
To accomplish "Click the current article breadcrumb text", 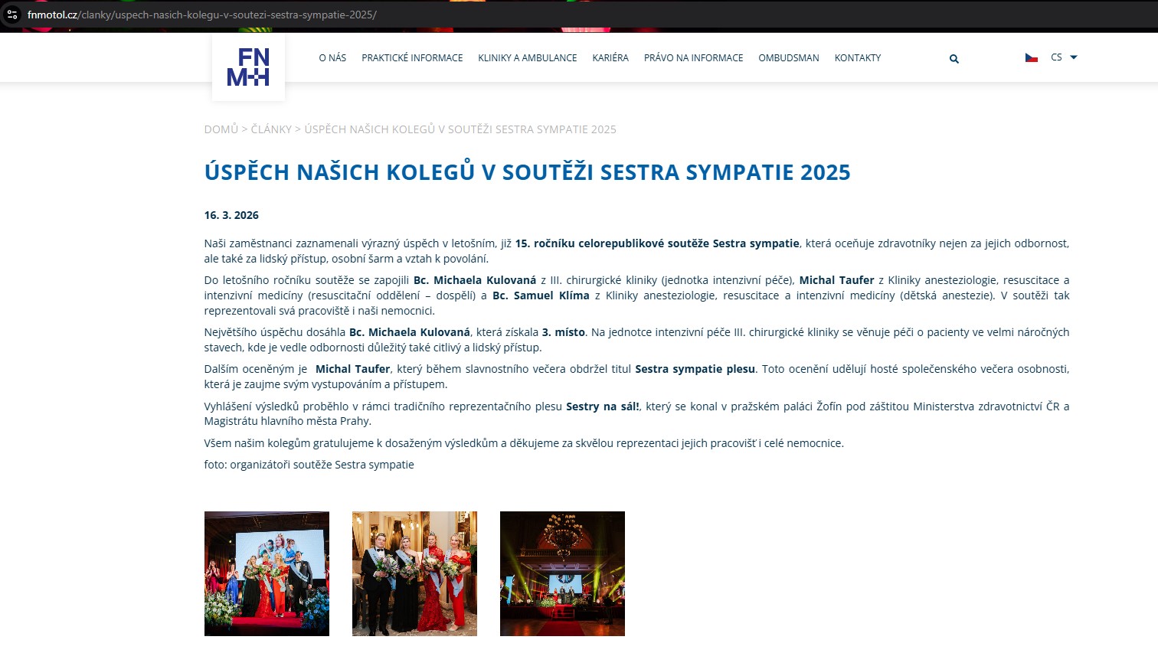I will [x=460, y=129].
